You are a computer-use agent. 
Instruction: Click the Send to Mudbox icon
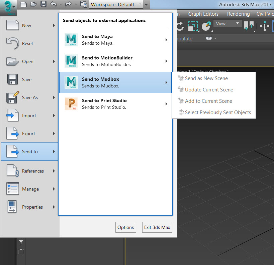pyautogui.click(x=71, y=82)
